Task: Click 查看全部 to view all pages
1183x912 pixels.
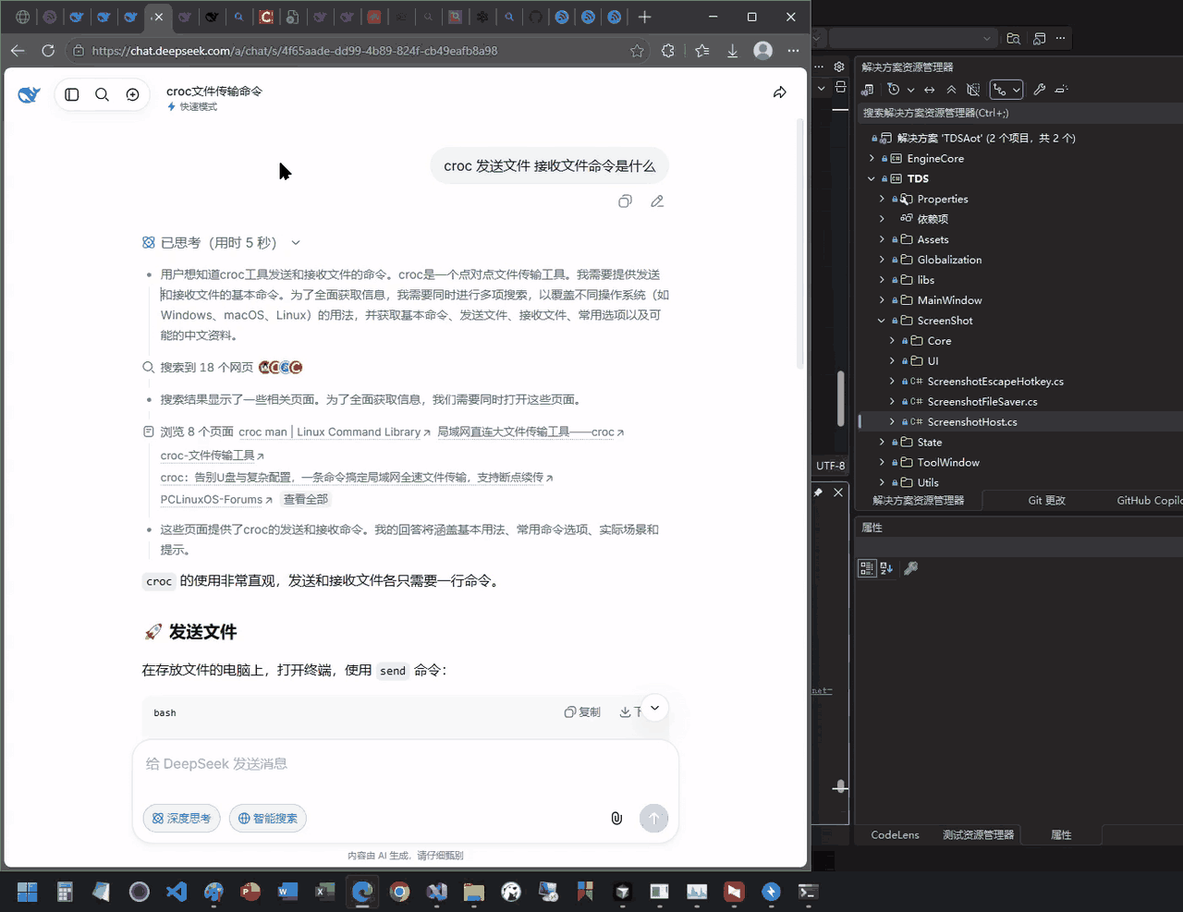Action: tap(306, 499)
